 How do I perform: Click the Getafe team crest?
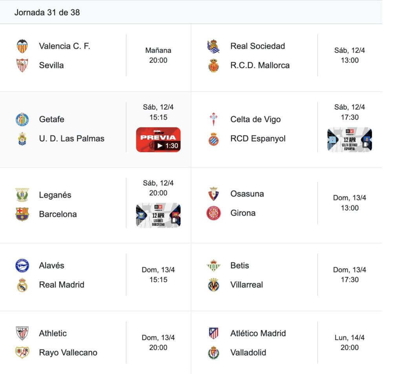click(x=22, y=119)
